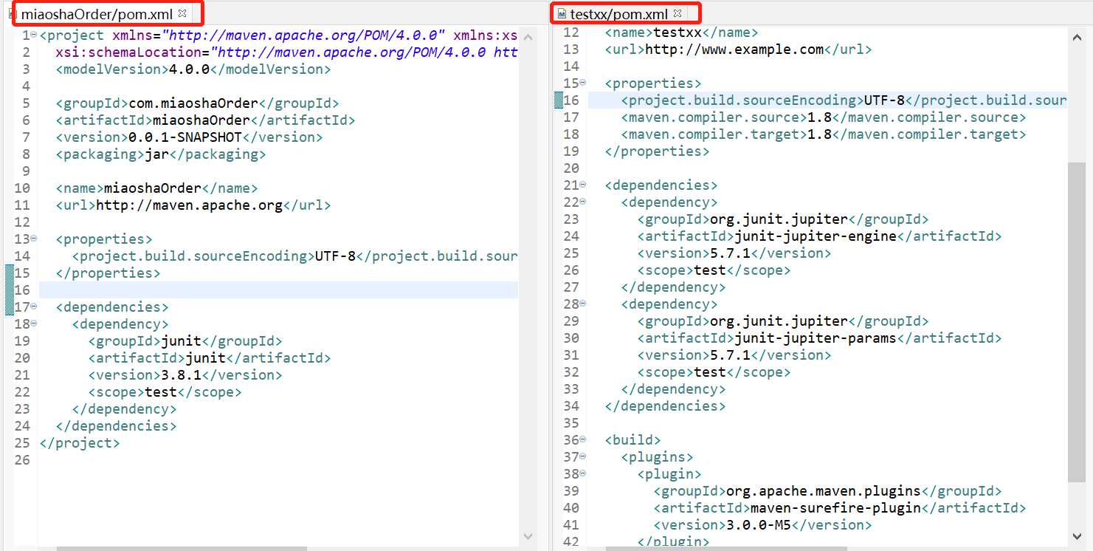The width and height of the screenshot is (1093, 551).
Task: Close the testxx/pom.xml tab
Action: 677,13
